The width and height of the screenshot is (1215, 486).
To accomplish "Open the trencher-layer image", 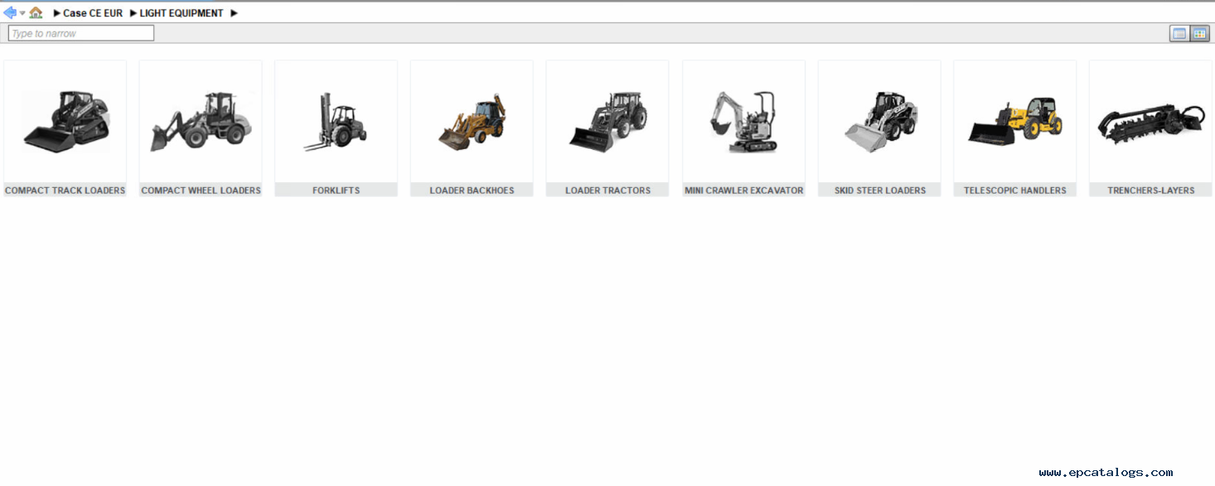I will [1150, 123].
